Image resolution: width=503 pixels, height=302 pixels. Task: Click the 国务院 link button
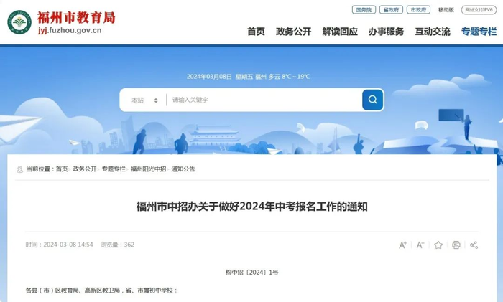(364, 9)
